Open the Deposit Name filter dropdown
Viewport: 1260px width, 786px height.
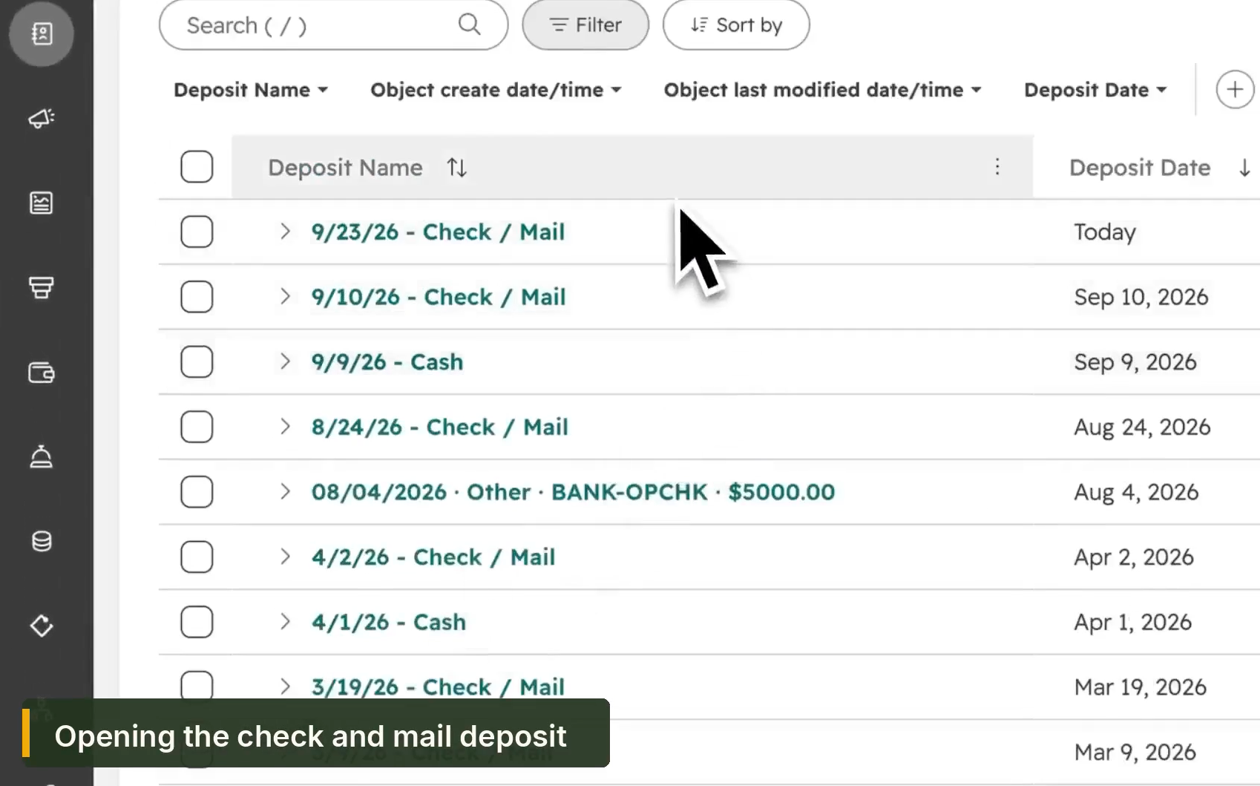coord(251,90)
